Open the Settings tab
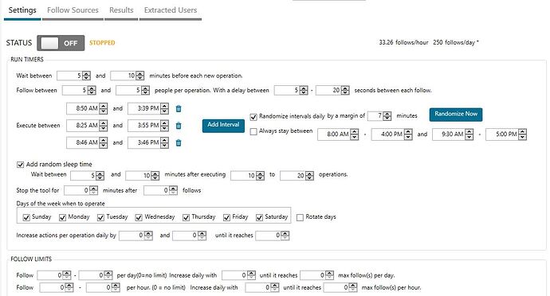Viewport: 550px width, 296px height. (22, 10)
